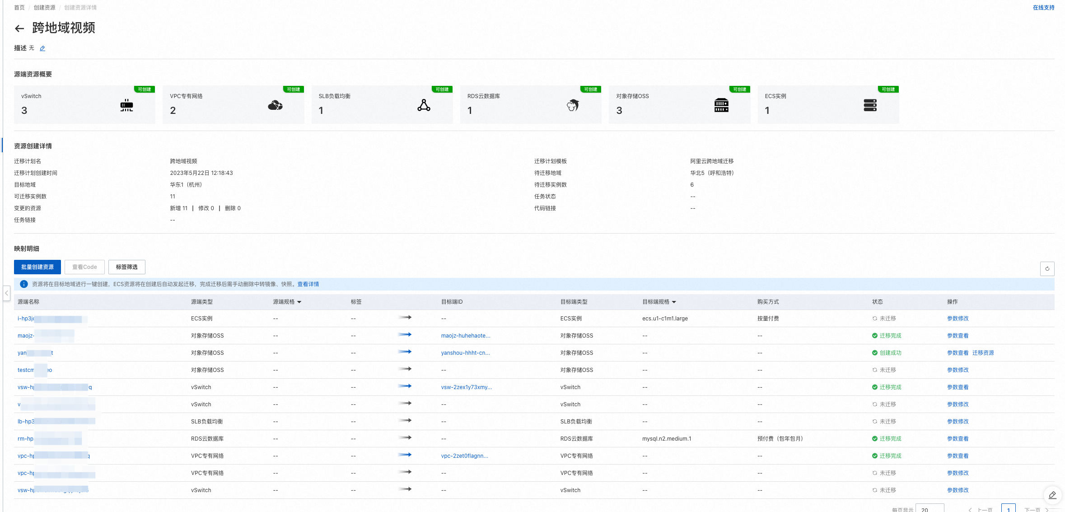Click the ECS实例 server stack icon
This screenshot has width=1065, height=512.
870,105
